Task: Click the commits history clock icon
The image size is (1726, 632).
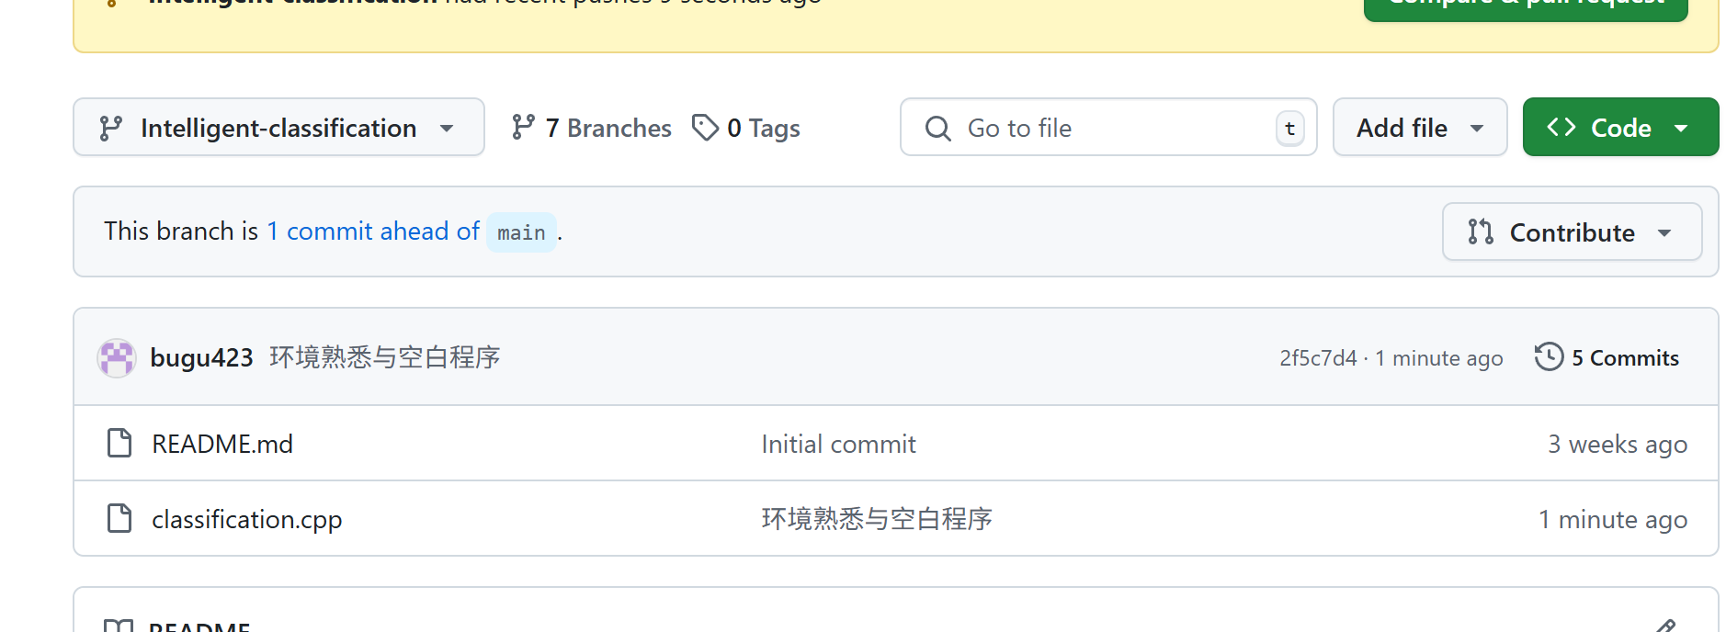Action: pos(1549,357)
